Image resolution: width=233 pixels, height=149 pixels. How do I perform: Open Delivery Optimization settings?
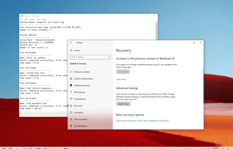click(x=82, y=78)
